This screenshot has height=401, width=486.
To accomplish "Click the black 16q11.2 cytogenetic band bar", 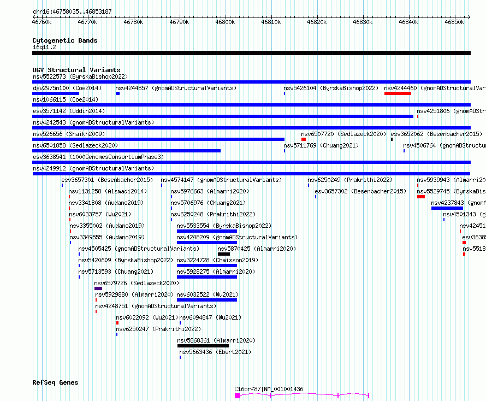I will coord(251,53).
